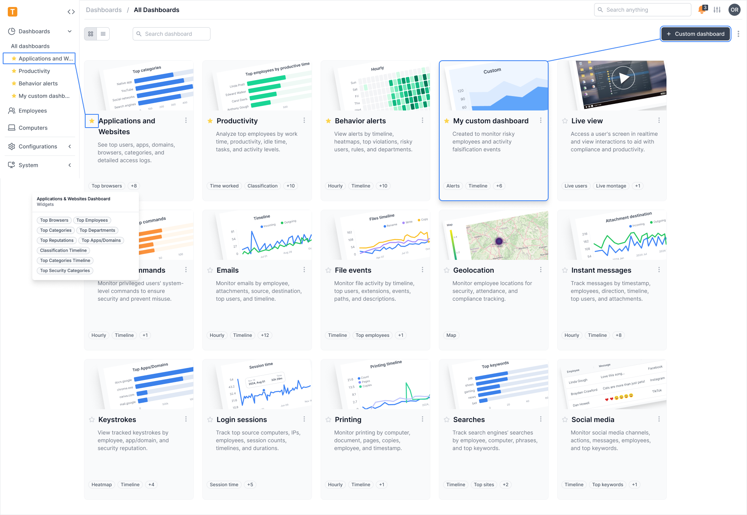Open the settings sliders icon in header

[717, 10]
